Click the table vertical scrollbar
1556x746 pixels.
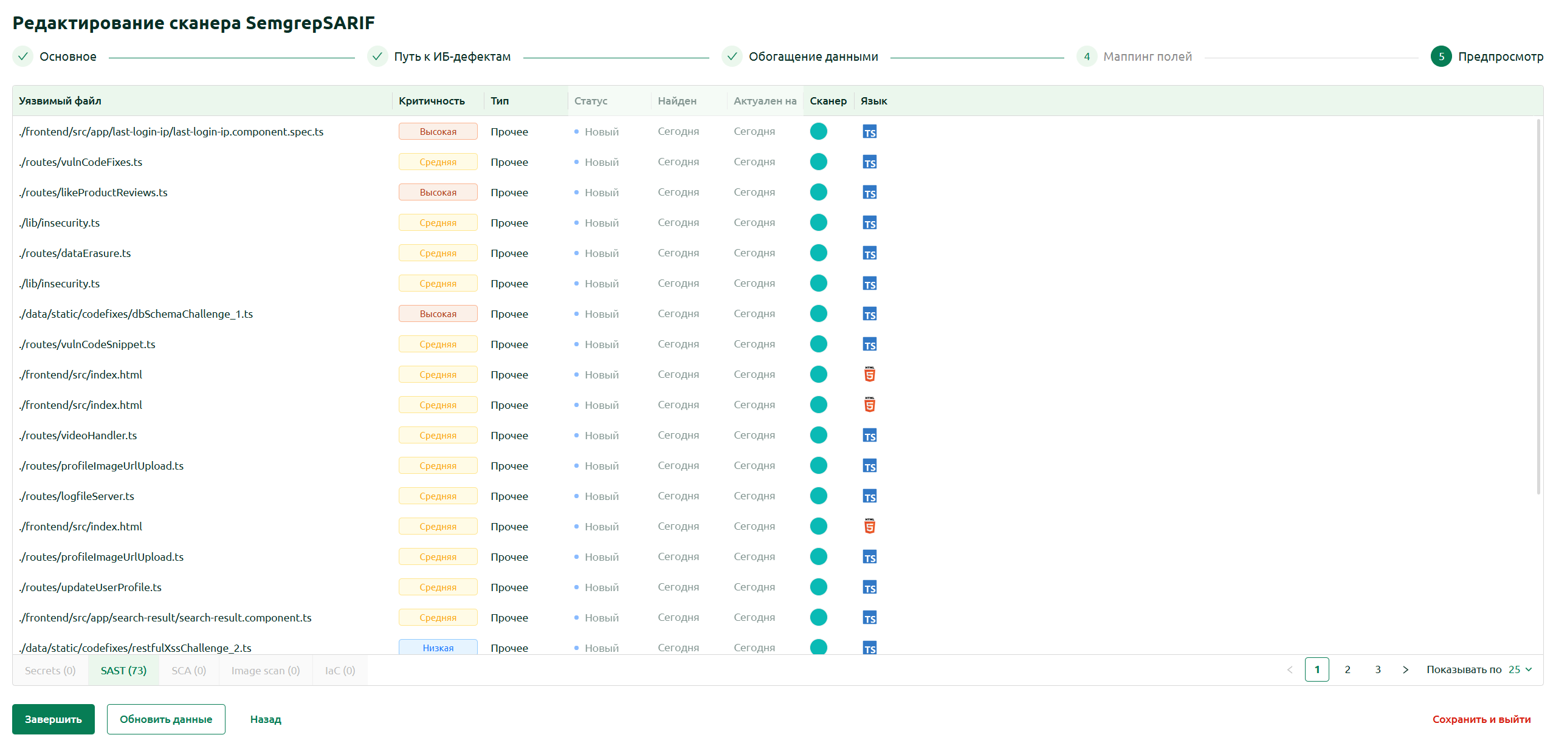tap(1538, 307)
